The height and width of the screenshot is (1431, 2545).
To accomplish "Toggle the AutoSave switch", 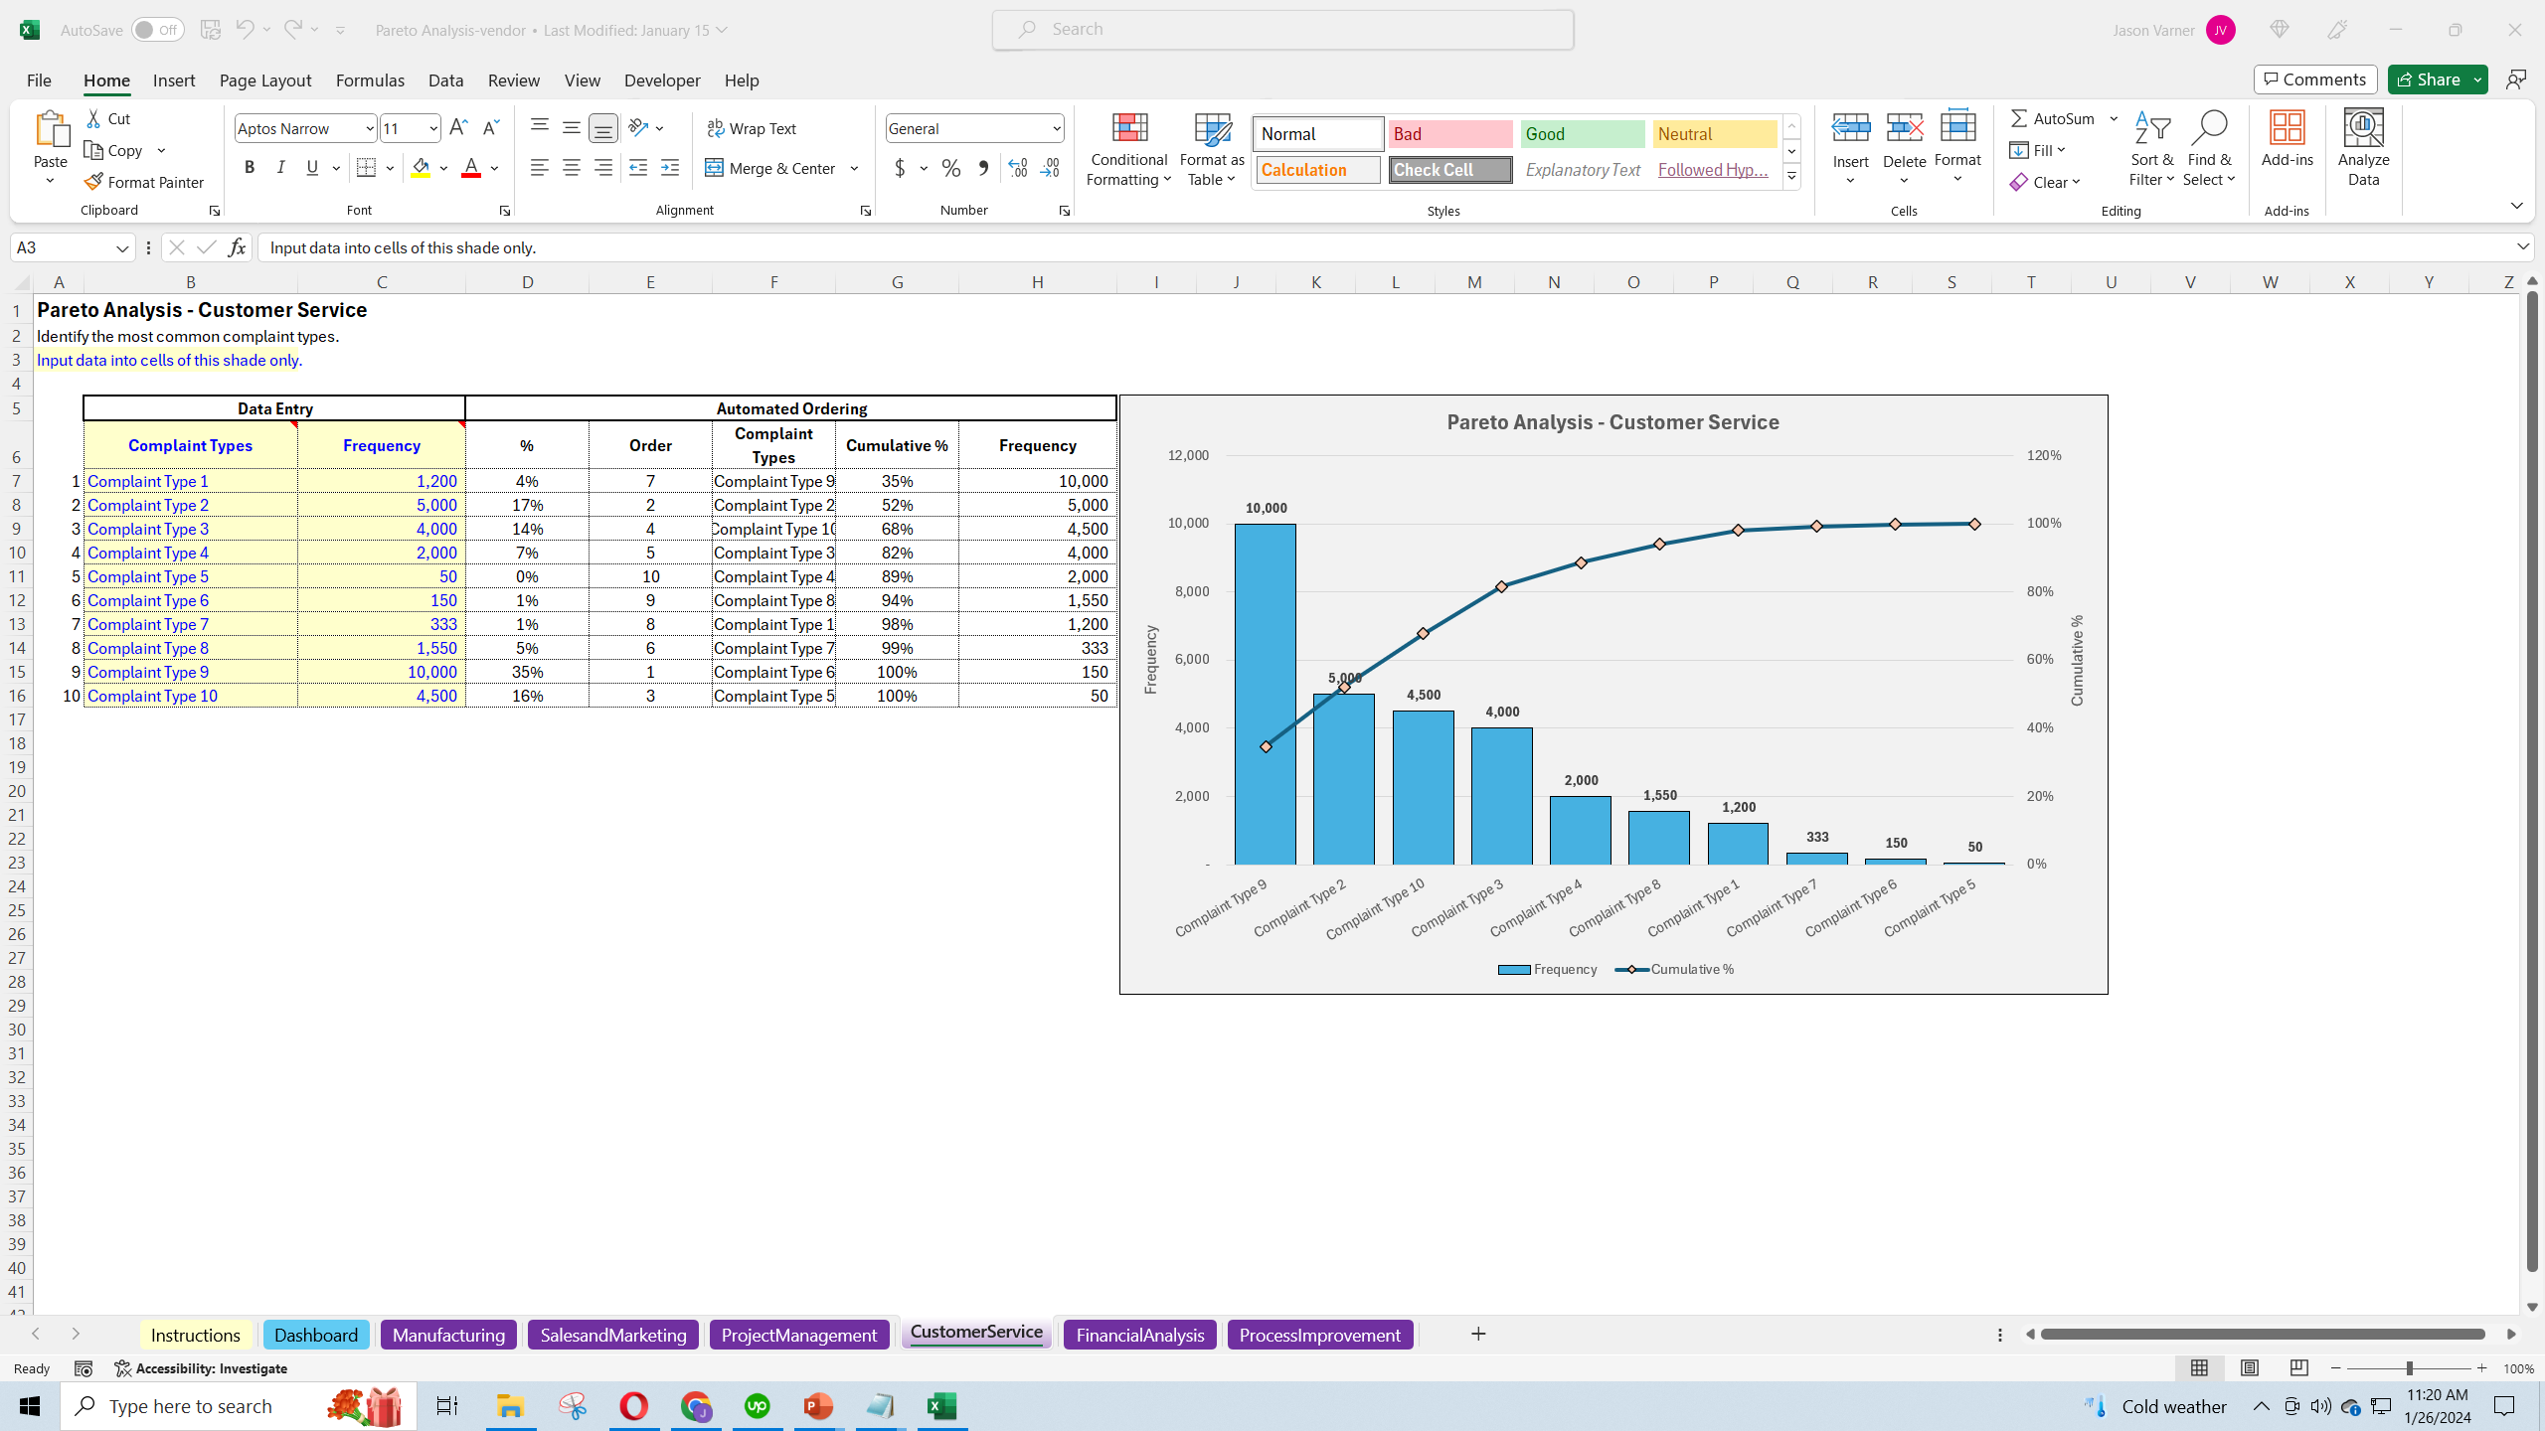I will 157,30.
